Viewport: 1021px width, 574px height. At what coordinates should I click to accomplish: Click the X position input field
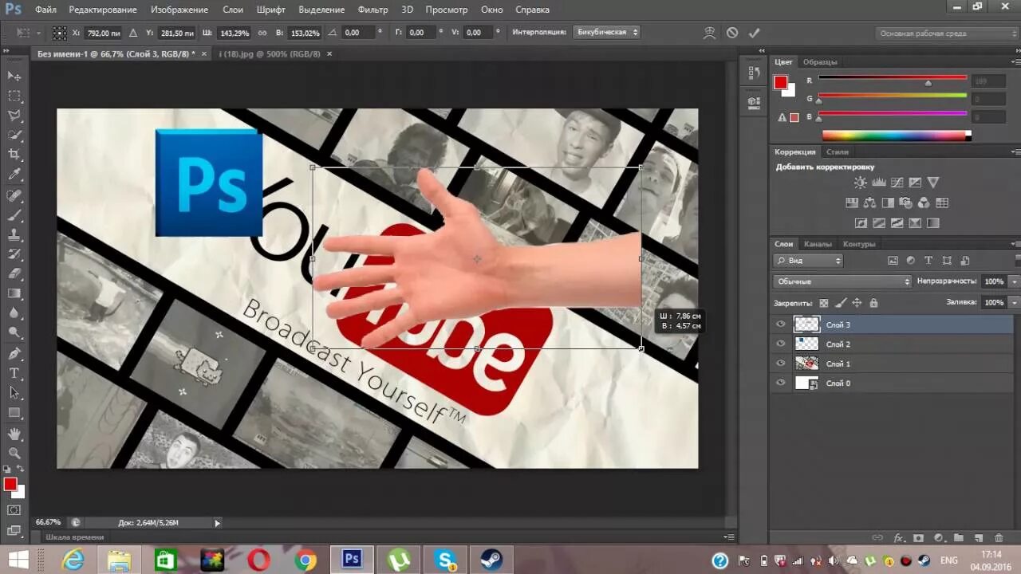coord(104,33)
